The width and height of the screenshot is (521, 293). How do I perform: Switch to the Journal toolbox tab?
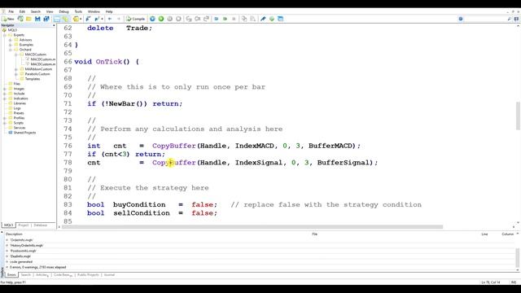tap(109, 275)
